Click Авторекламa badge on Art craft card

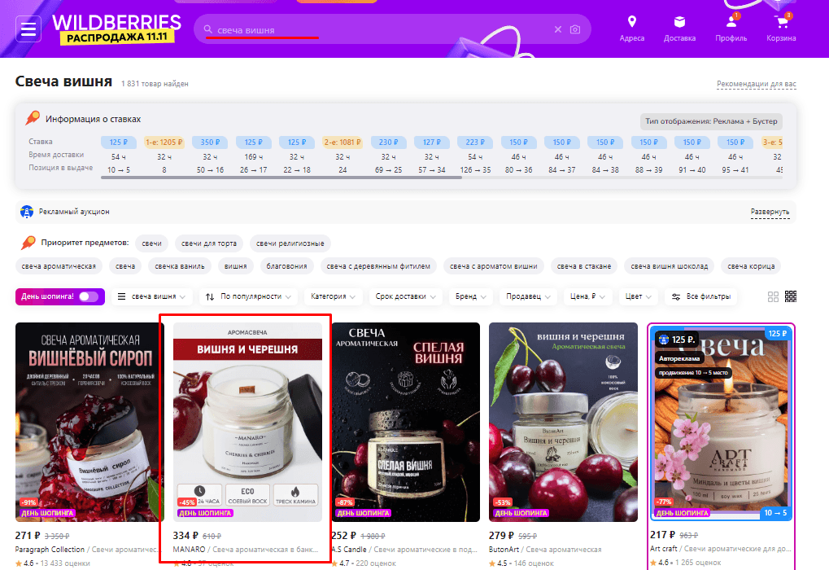tap(679, 358)
